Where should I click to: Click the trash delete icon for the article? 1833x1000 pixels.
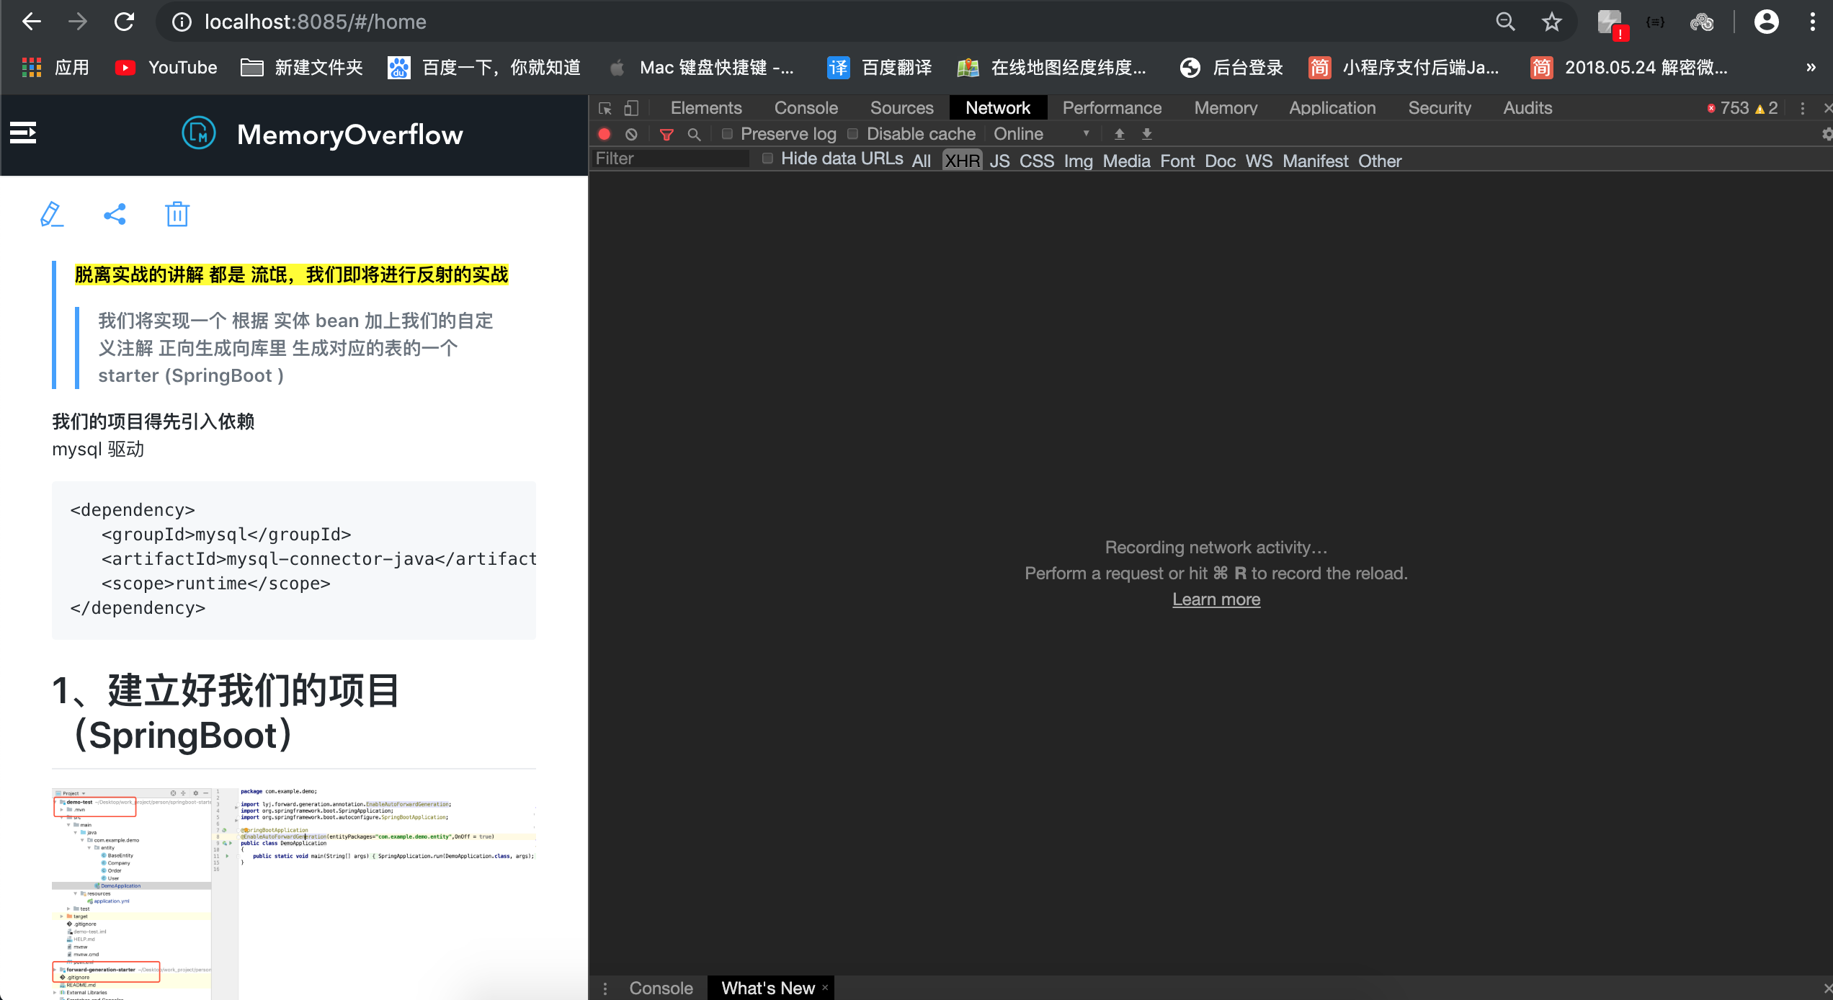[177, 214]
